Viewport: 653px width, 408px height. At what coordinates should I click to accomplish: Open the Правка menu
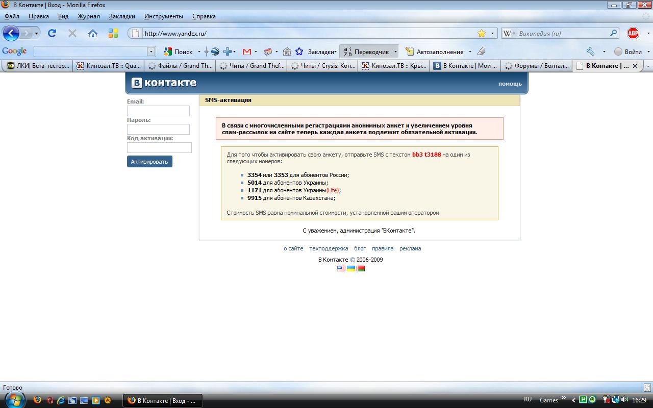click(x=39, y=16)
